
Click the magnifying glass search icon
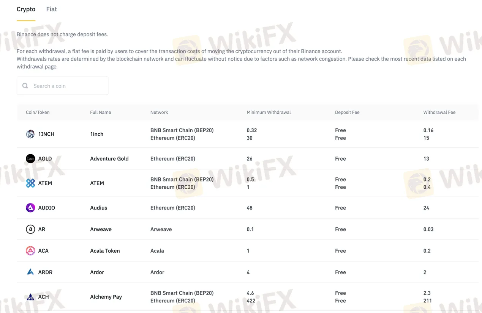pos(25,86)
